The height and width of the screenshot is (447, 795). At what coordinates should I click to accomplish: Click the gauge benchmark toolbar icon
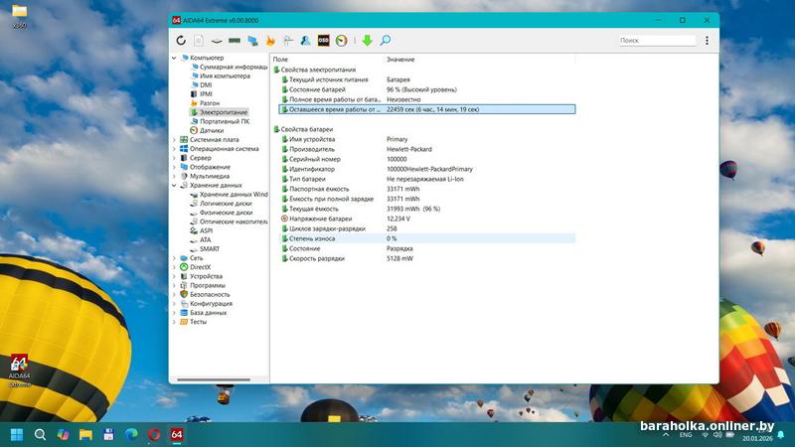pyautogui.click(x=342, y=41)
